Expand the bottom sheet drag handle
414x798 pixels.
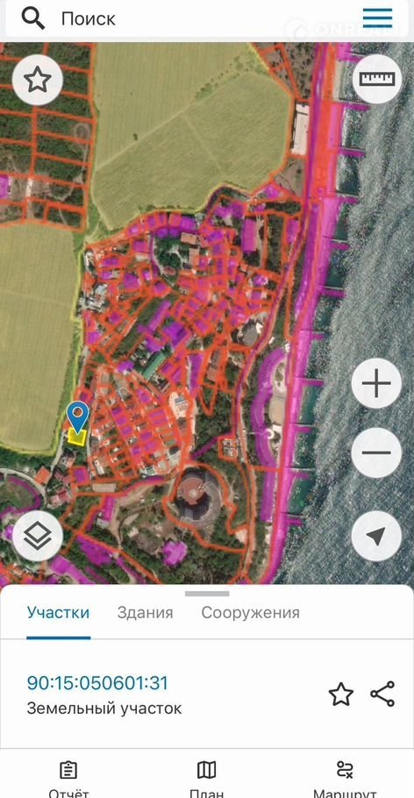[x=207, y=594]
